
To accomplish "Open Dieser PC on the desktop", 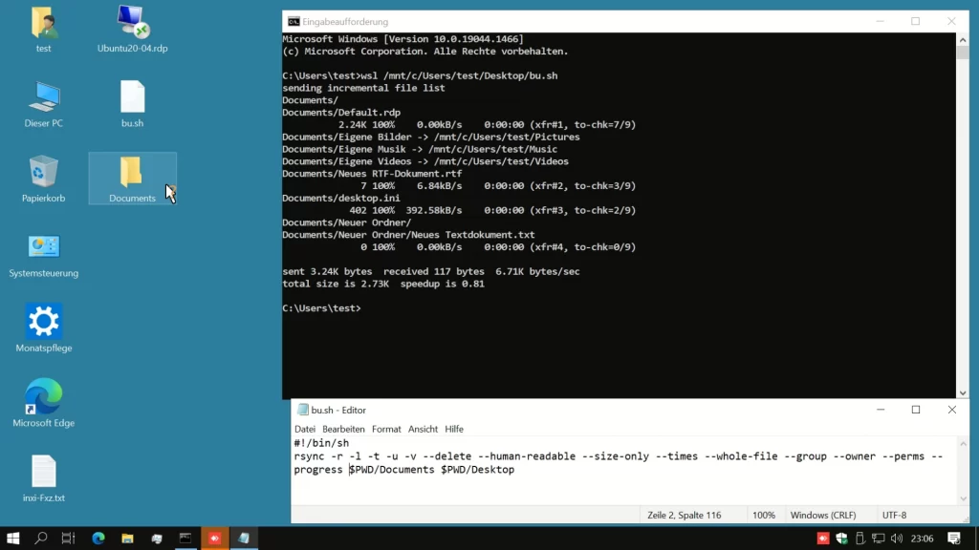I will [42, 100].
